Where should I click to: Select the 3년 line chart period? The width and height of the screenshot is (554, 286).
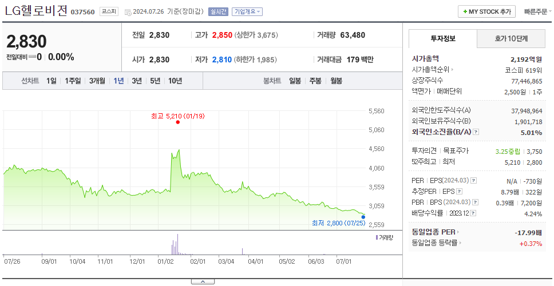coord(137,81)
